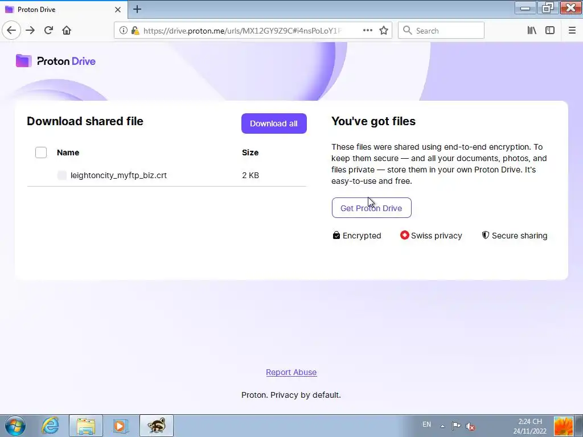Image resolution: width=583 pixels, height=437 pixels.
Task: Click into the Search field
Action: click(x=441, y=31)
